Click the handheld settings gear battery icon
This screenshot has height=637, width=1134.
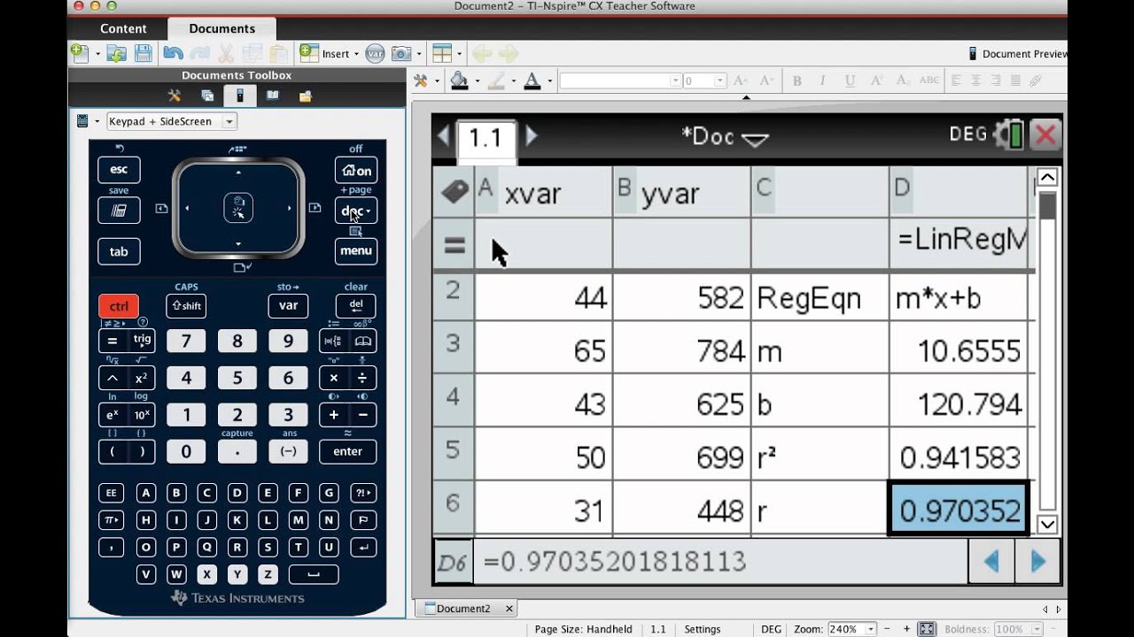click(1009, 134)
